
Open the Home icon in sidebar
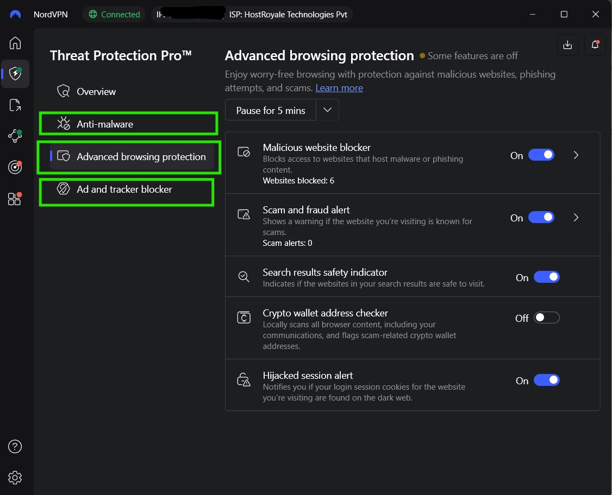[15, 43]
